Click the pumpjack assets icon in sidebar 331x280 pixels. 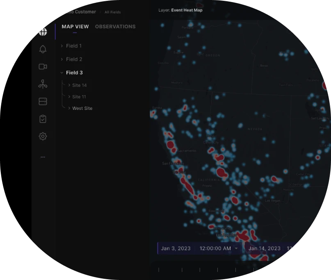coord(43,84)
